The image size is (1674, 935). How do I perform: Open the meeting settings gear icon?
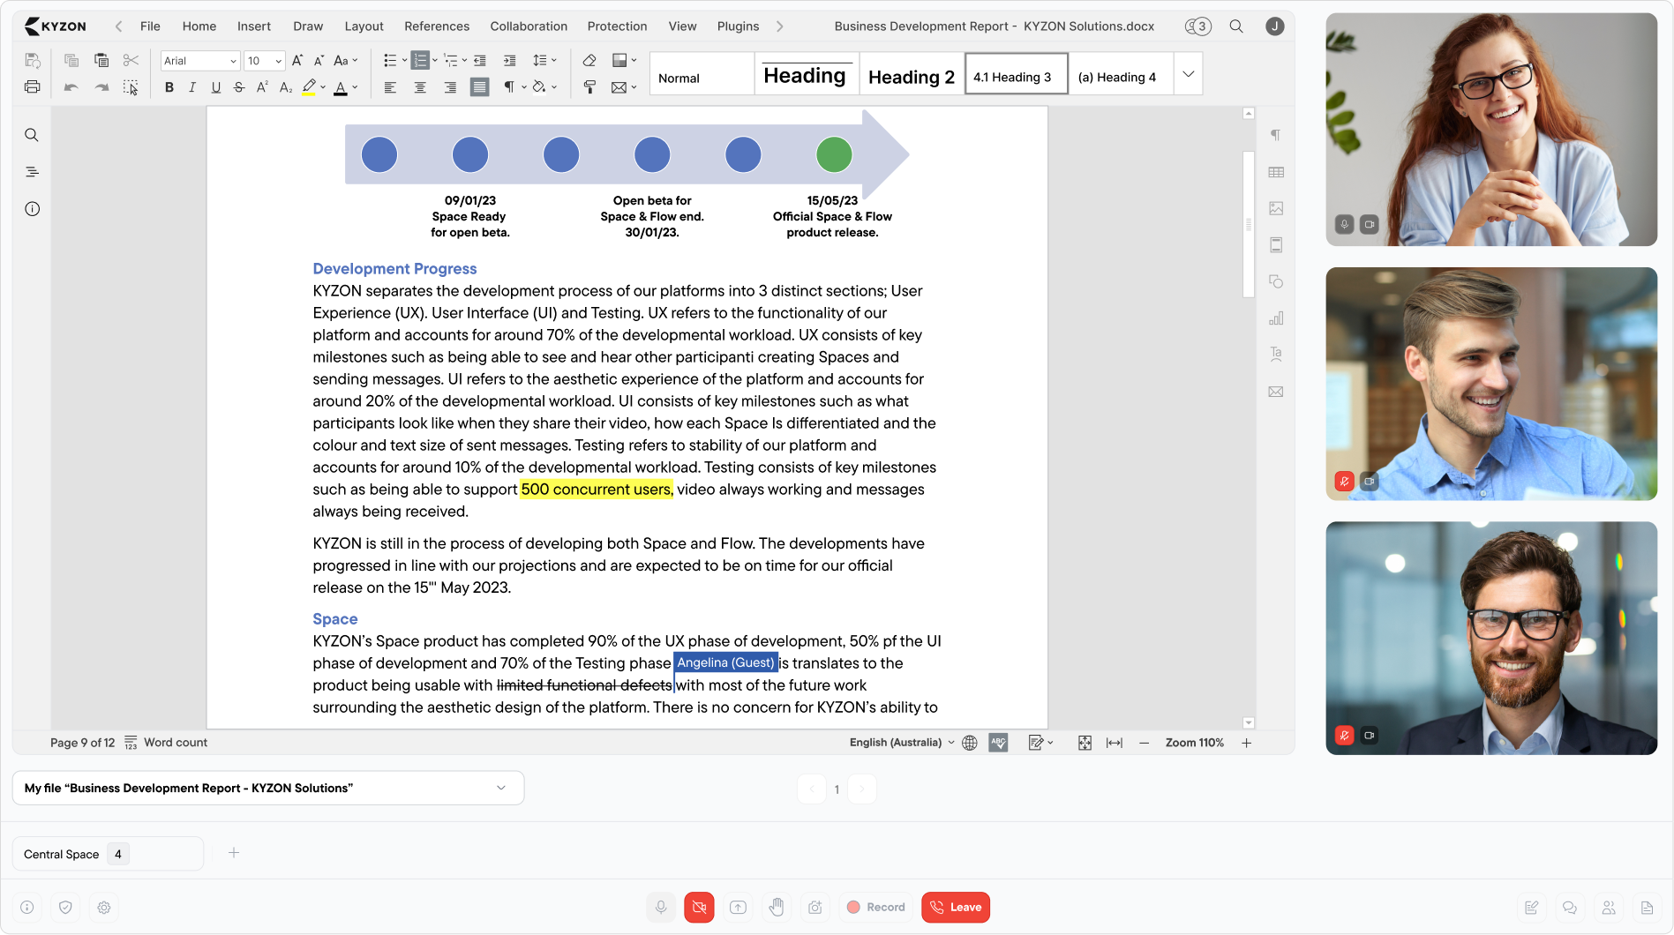(104, 907)
